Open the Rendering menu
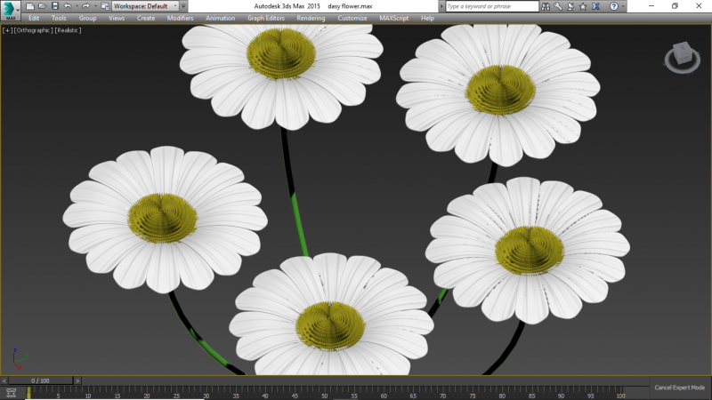Screen dimensions: 712x400 311,18
